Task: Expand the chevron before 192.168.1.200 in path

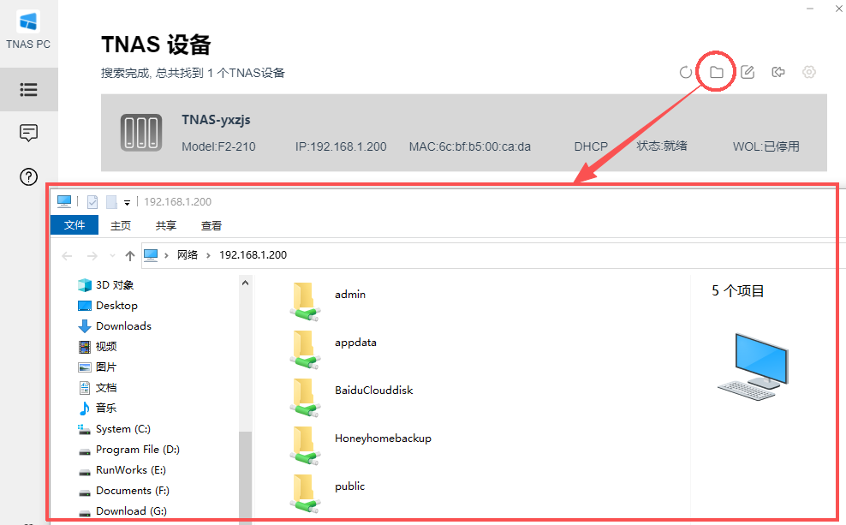Action: click(x=208, y=255)
